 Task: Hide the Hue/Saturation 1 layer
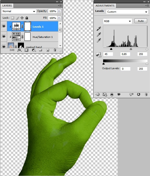click(x=4, y=37)
